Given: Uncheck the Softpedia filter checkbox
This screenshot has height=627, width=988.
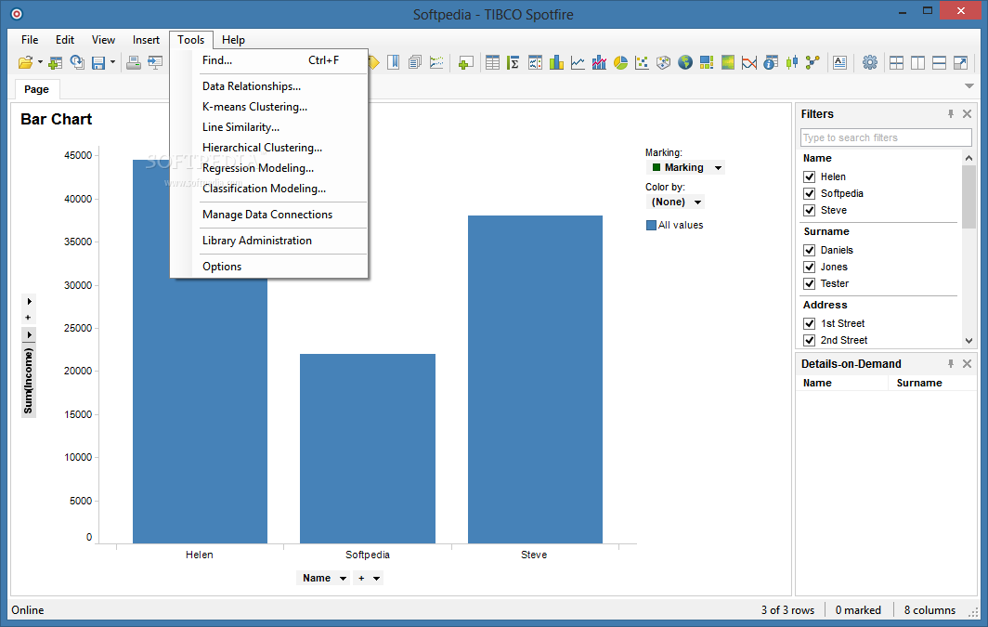Looking at the screenshot, I should point(810,193).
